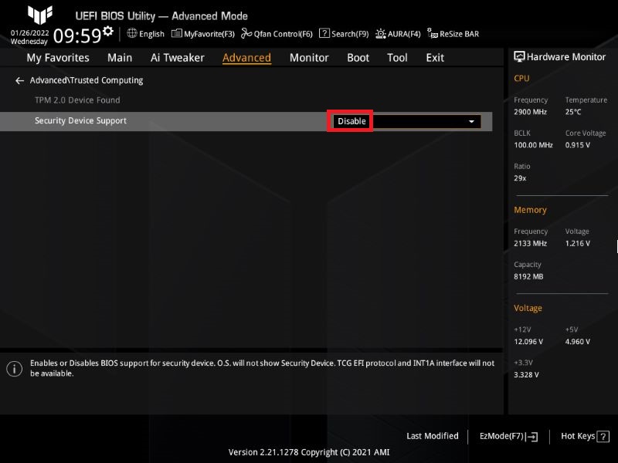Click +12V reading 12.096 V

(x=528, y=341)
